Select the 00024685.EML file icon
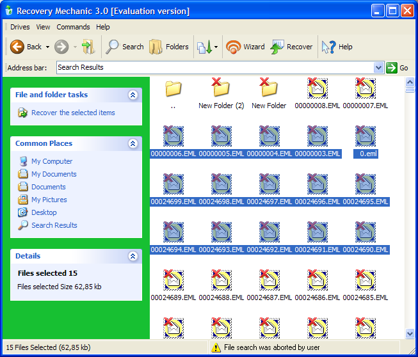The width and height of the screenshot is (418, 357). coord(366,280)
